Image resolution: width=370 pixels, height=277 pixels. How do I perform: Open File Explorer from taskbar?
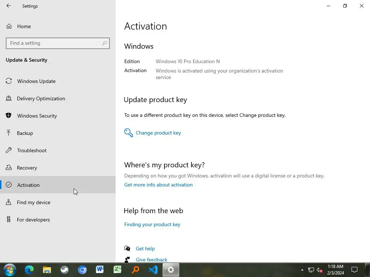(x=47, y=270)
